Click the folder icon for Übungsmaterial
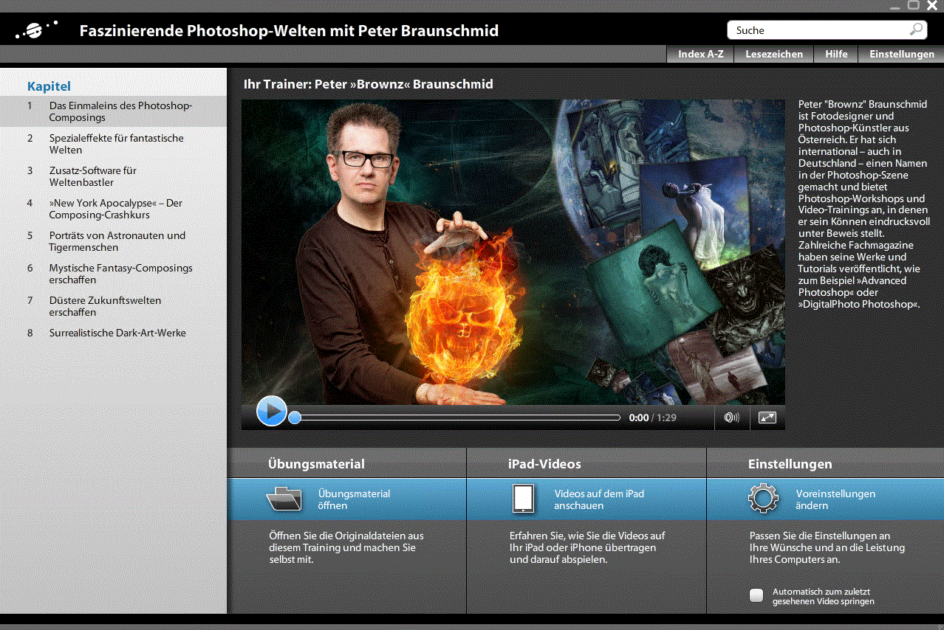 point(284,499)
